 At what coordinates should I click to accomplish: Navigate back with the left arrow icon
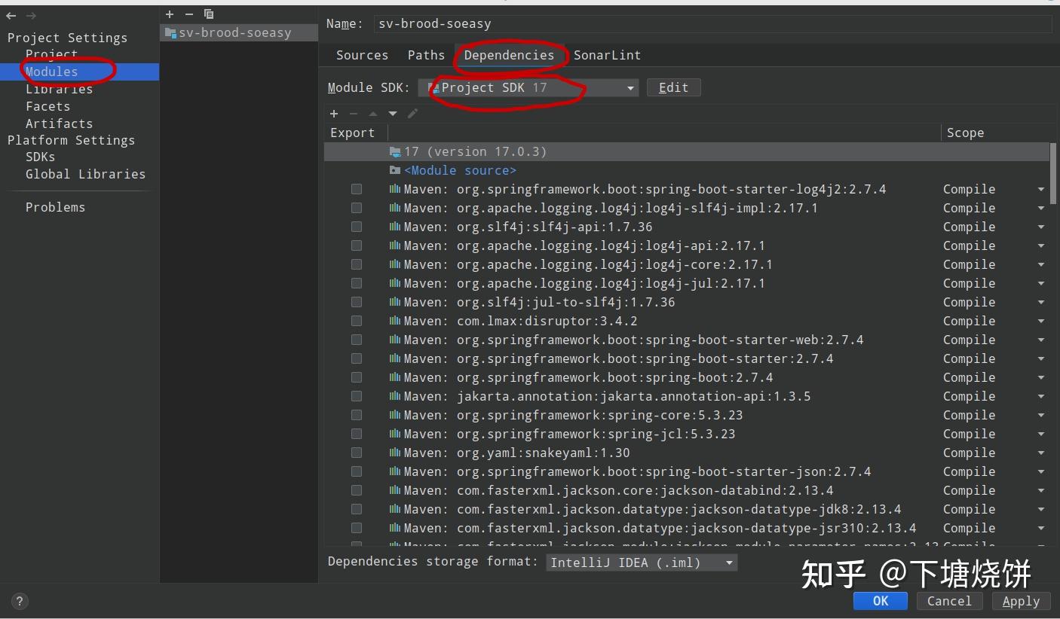click(x=10, y=15)
